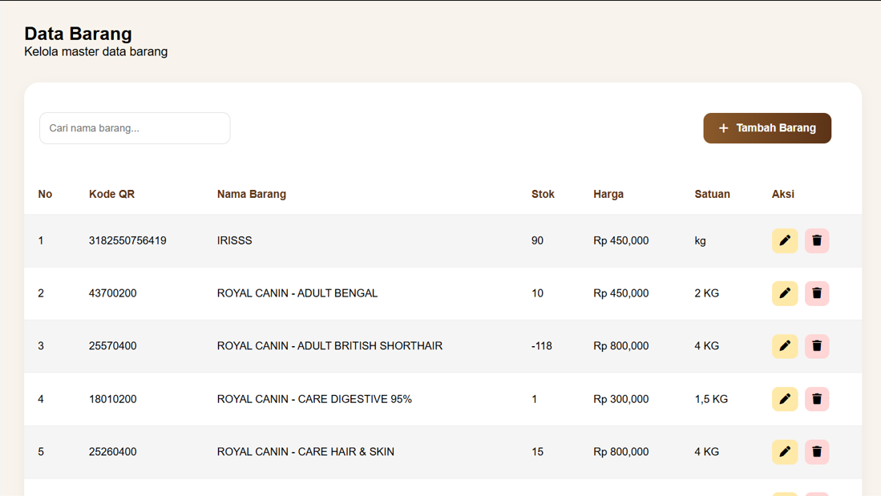
Task: Select QR code 25570400
Action: [x=112, y=346]
